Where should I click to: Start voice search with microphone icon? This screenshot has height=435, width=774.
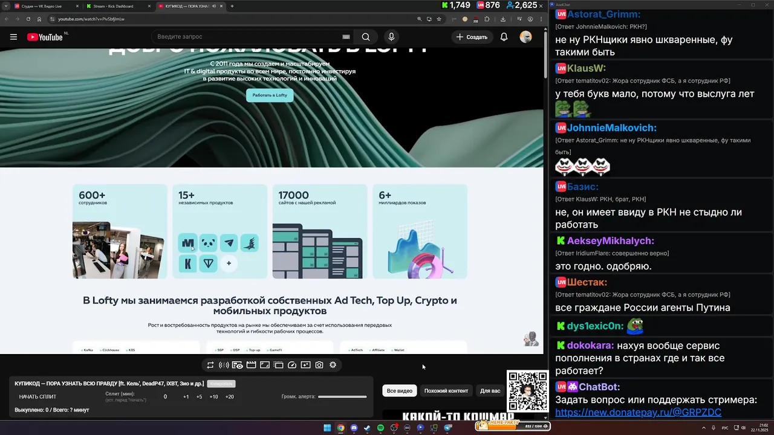click(391, 37)
